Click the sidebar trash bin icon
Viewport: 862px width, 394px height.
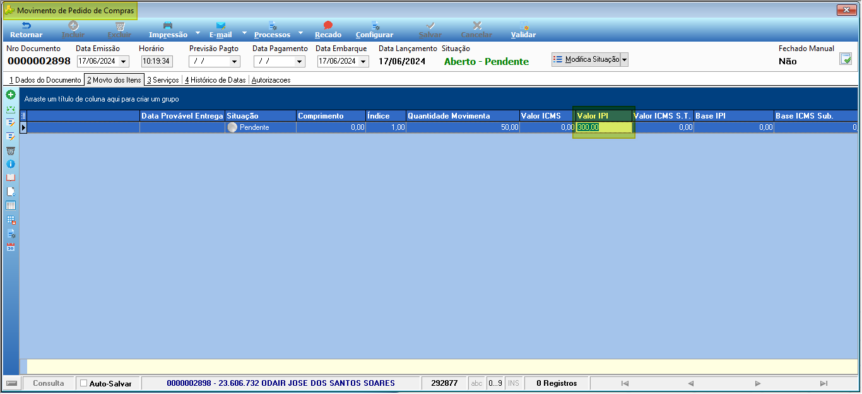(x=11, y=151)
